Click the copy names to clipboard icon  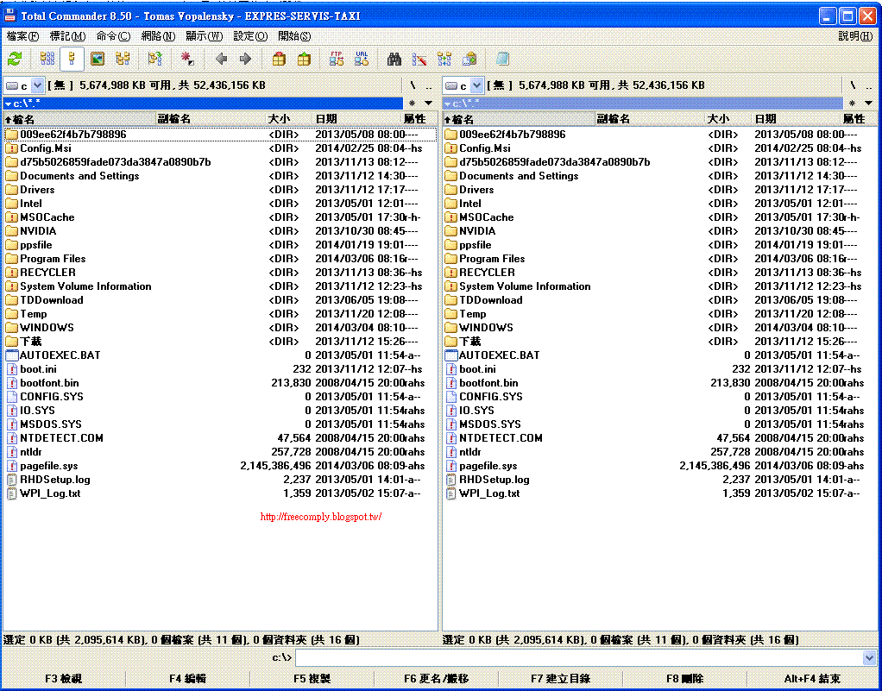[469, 59]
